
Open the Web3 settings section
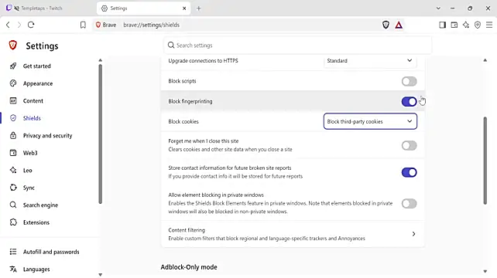coord(30,153)
